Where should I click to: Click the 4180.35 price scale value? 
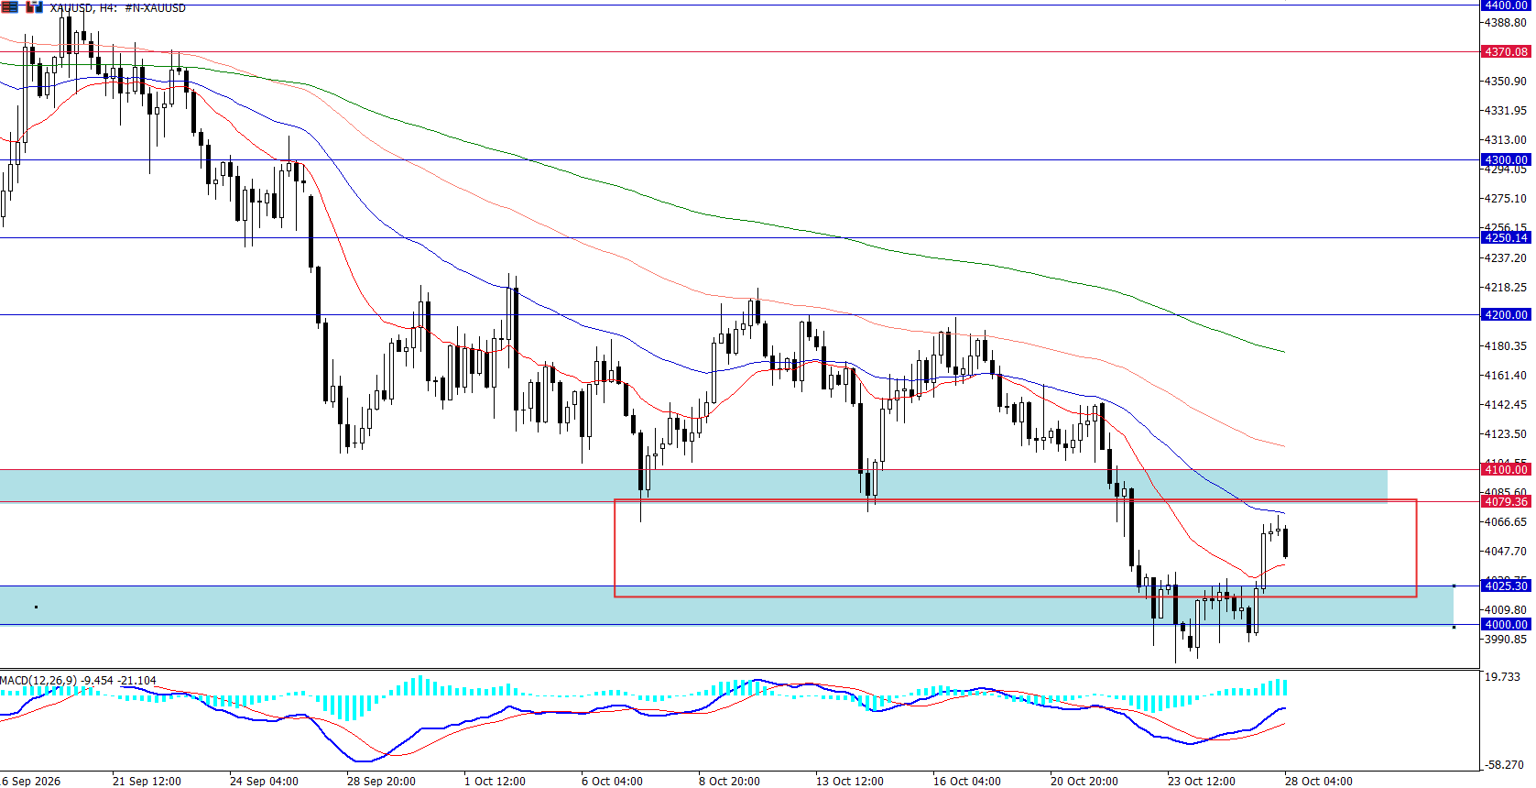click(x=1506, y=346)
